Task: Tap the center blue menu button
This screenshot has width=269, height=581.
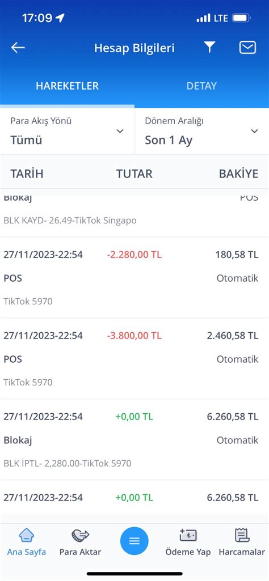Action: (134, 541)
